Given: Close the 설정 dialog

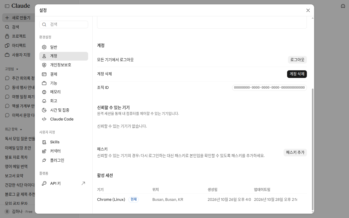Looking at the screenshot, I should click(x=308, y=10).
